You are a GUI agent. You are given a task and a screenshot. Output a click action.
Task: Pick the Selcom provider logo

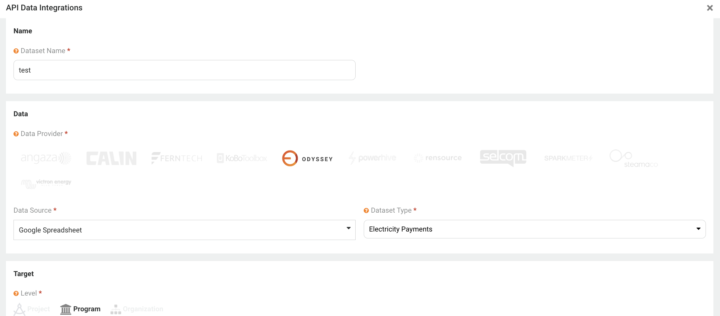point(503,158)
